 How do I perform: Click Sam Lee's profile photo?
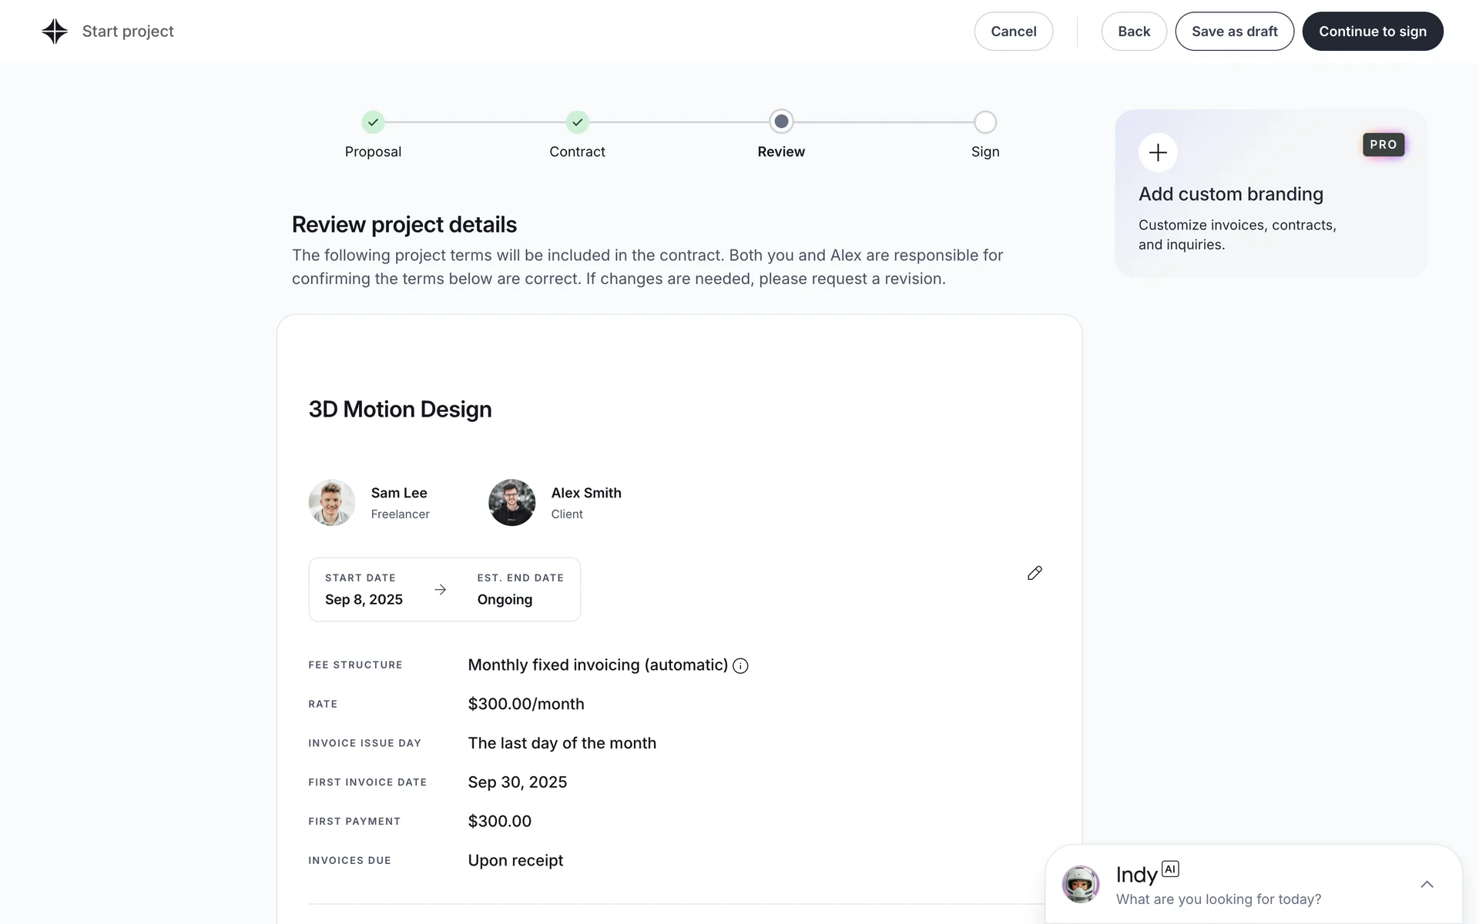point(332,503)
